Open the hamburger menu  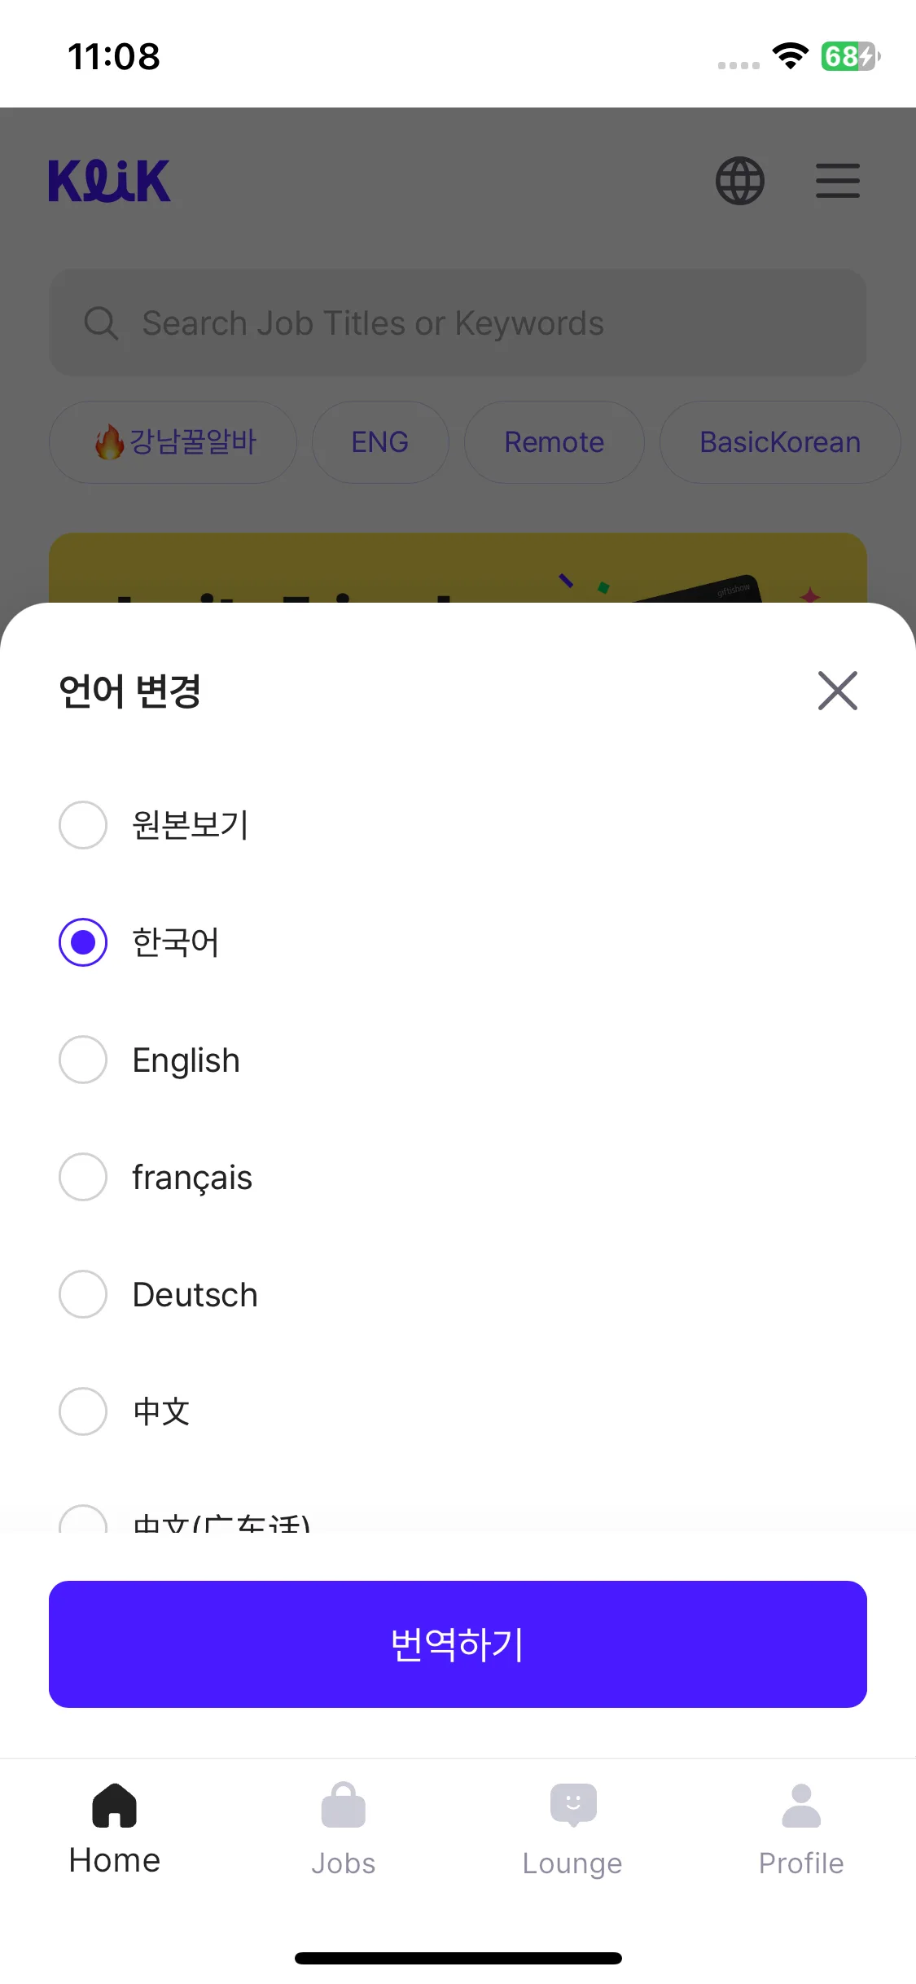(837, 181)
